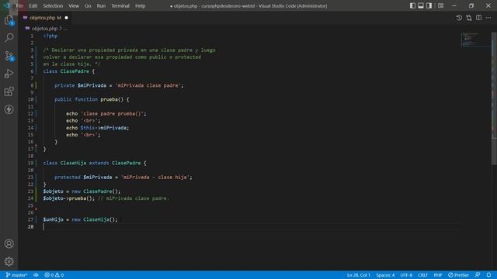Click the minimap code overview
The image size is (497, 279).
coord(475,40)
